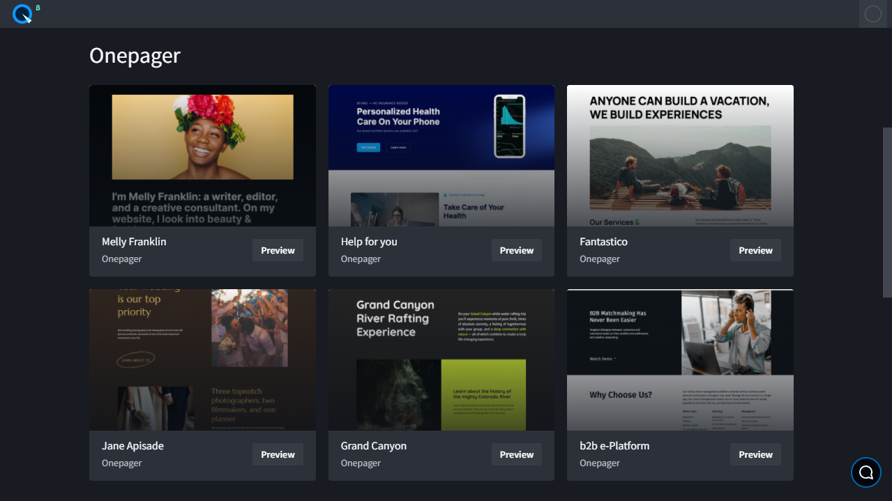Screen dimensions: 892x501
Task: Click 'Onepager' label under Jane Apisade
Action: click(122, 463)
